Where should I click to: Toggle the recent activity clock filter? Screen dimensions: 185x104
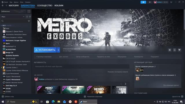point(27,17)
